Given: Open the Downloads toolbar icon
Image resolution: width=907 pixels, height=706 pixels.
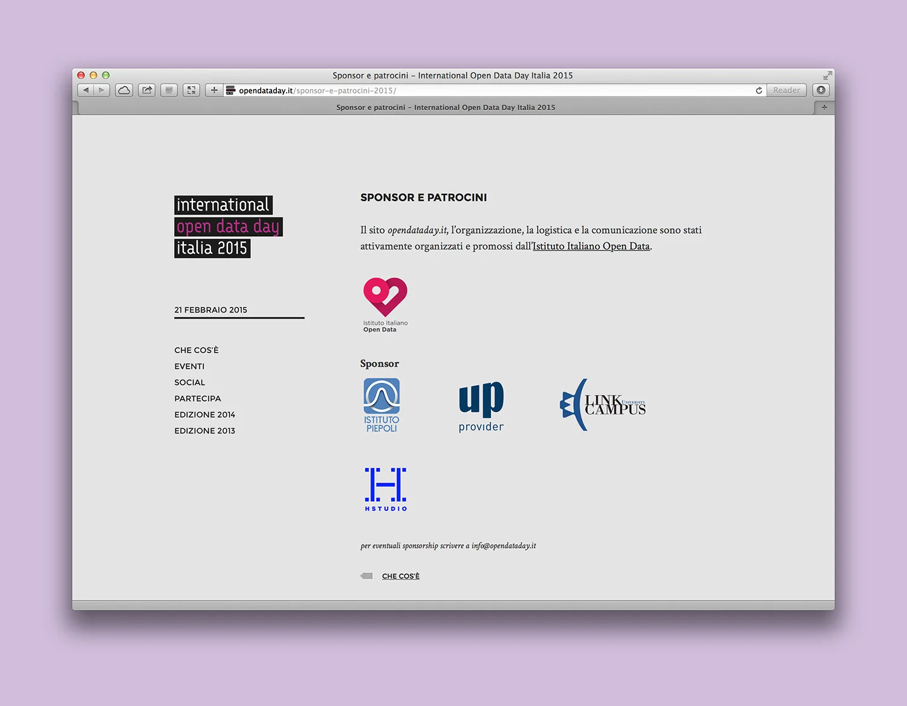Looking at the screenshot, I should [x=821, y=91].
